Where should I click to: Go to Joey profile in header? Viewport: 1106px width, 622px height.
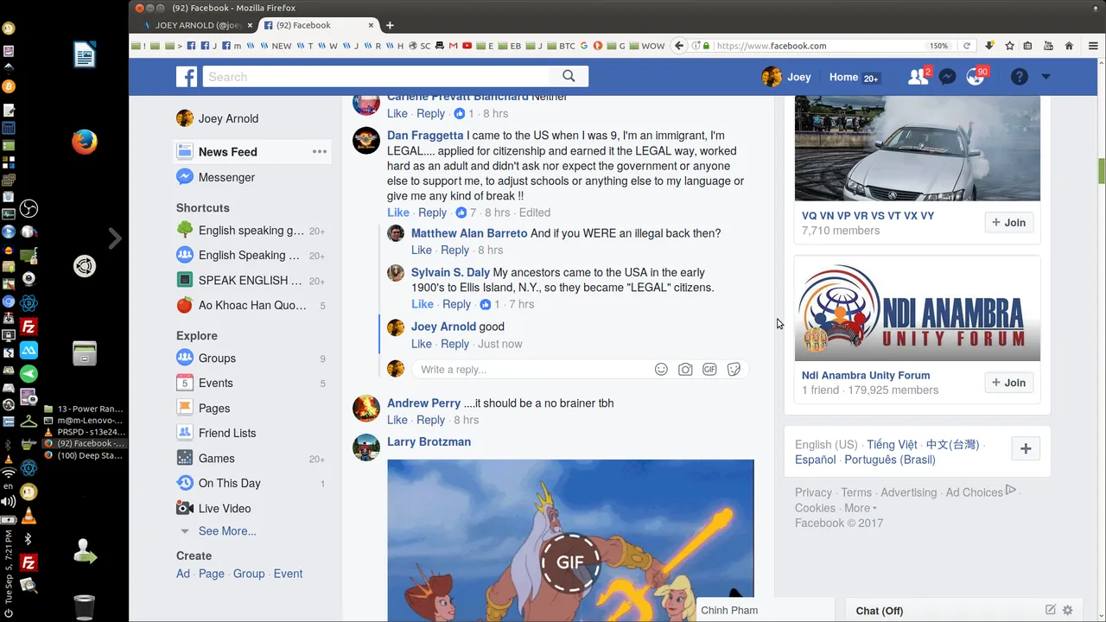coord(786,77)
